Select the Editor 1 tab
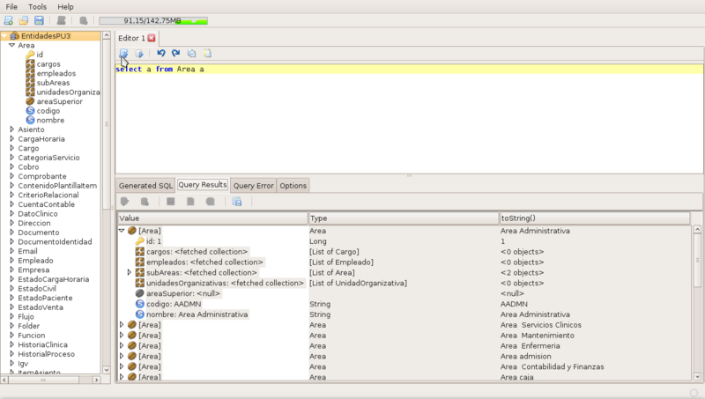The width and height of the screenshot is (705, 399). point(131,38)
